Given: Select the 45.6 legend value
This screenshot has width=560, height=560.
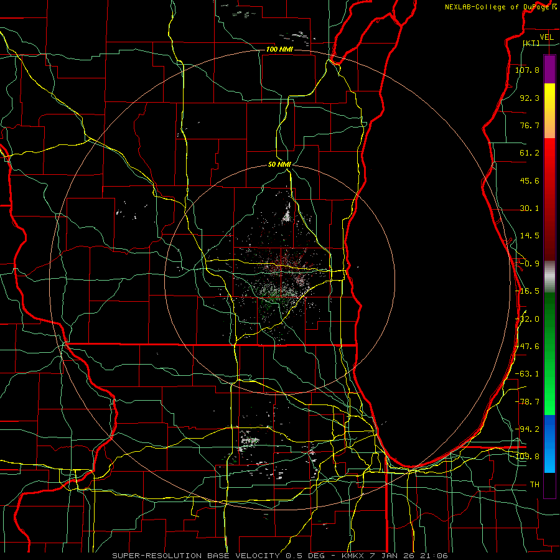Looking at the screenshot, I should 530,180.
